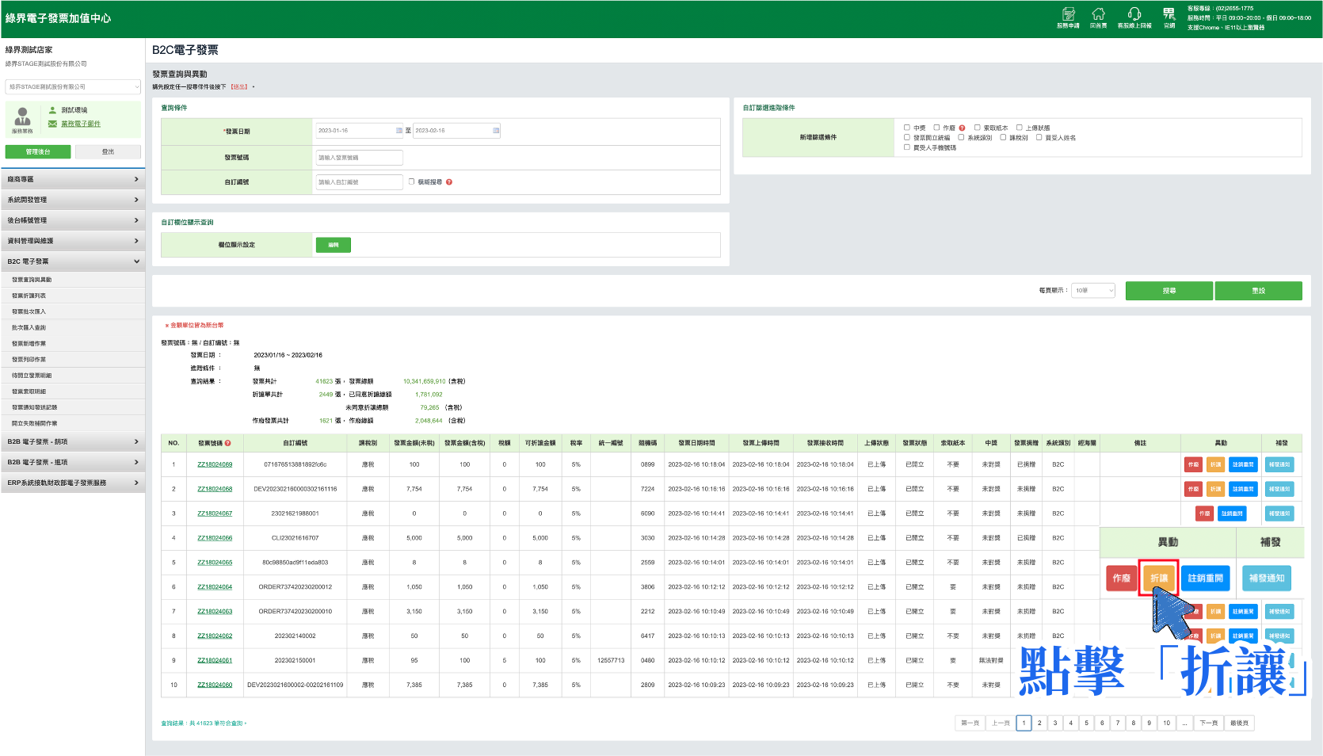
Task: Click the green 重設 reset button
Action: point(1259,291)
